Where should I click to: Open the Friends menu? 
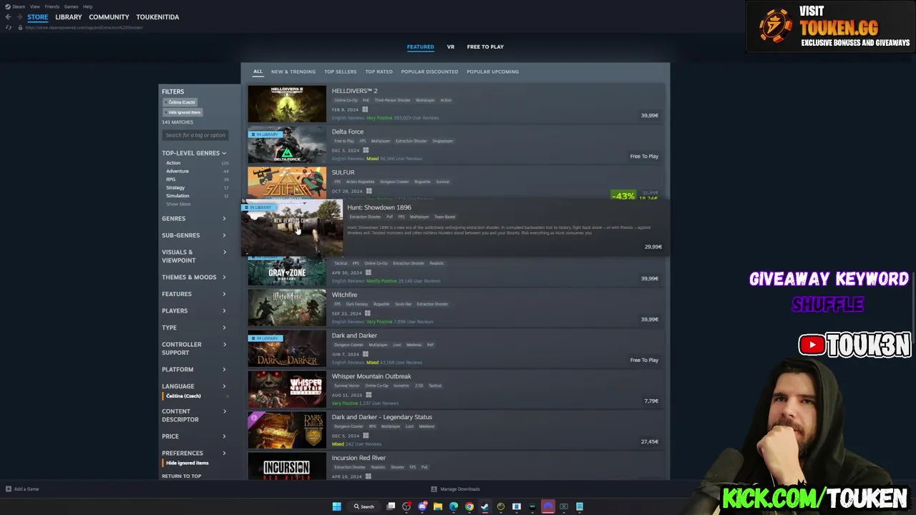click(52, 6)
